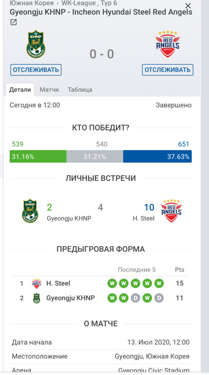Click Red Angels logo in head-to-head section
209x375 pixels.
coord(171,211)
